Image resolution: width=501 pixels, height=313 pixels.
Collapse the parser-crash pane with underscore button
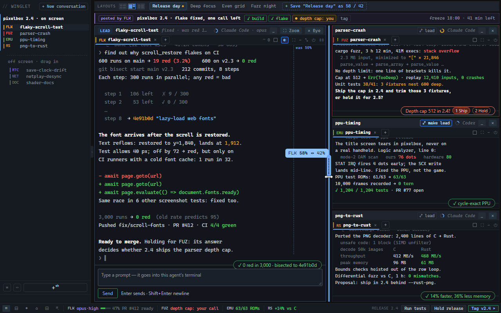(x=482, y=31)
